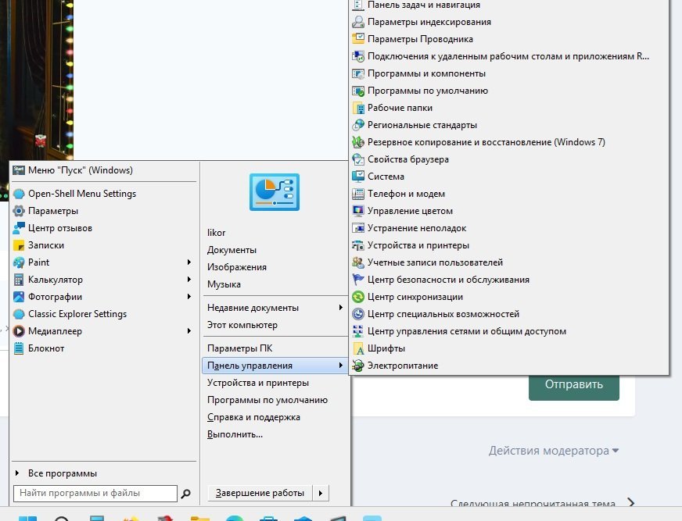Expand the Медиаплеер submenu arrow
This screenshot has height=521, width=682.
(x=189, y=331)
